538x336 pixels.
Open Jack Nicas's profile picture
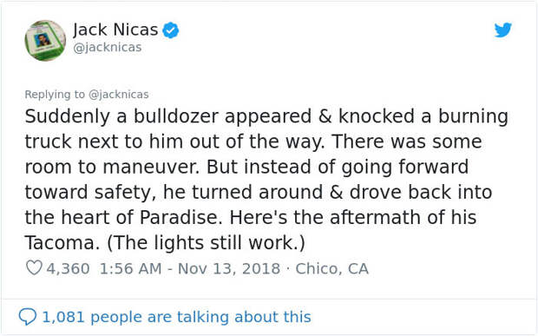coord(45,41)
